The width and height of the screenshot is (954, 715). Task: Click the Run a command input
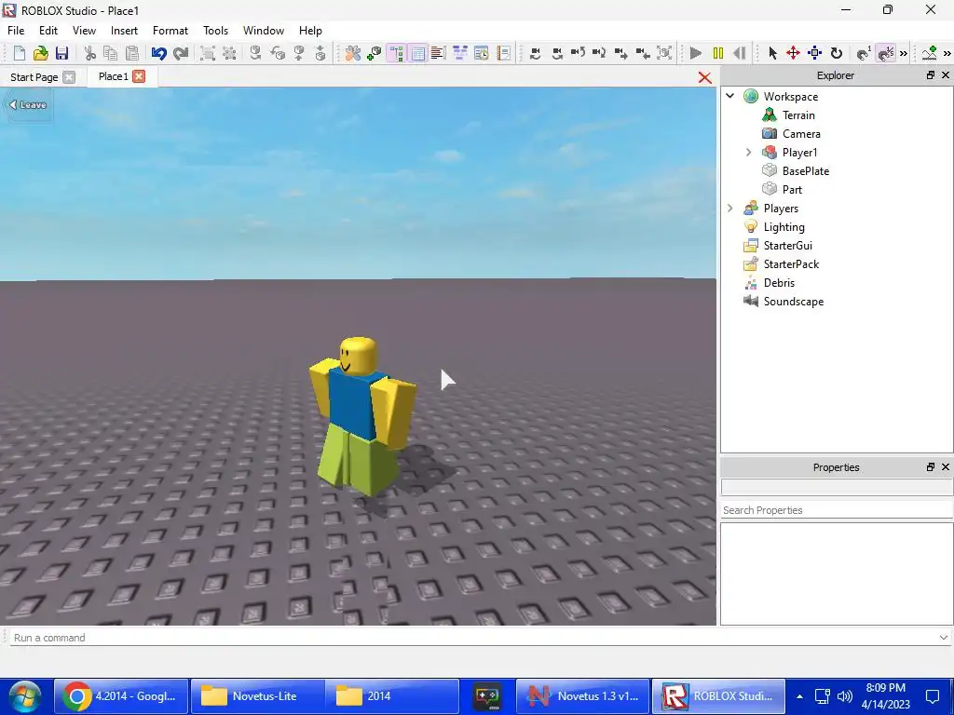pos(474,638)
